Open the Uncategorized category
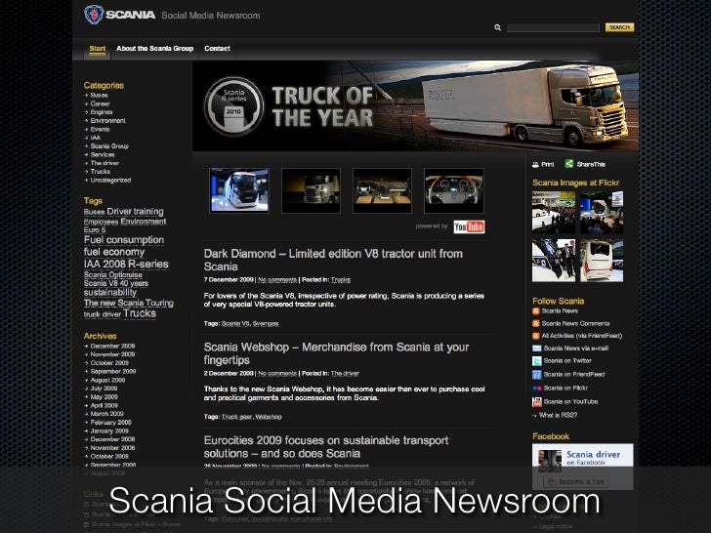 pyautogui.click(x=110, y=180)
